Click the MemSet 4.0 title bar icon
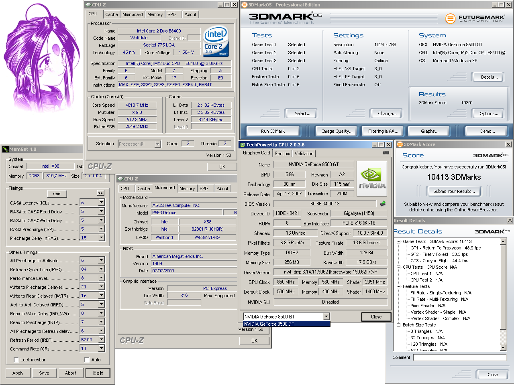Image resolution: width=514 pixels, height=385 pixels. tap(6, 149)
